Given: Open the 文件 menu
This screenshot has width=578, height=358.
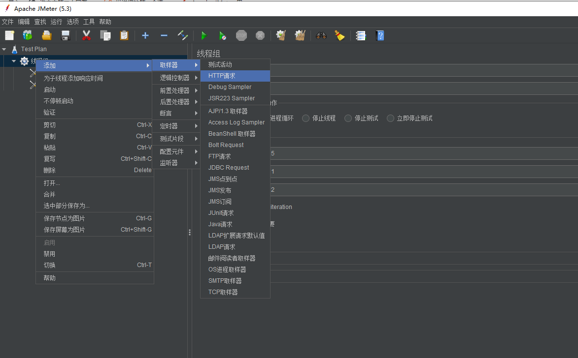Looking at the screenshot, I should coord(8,22).
